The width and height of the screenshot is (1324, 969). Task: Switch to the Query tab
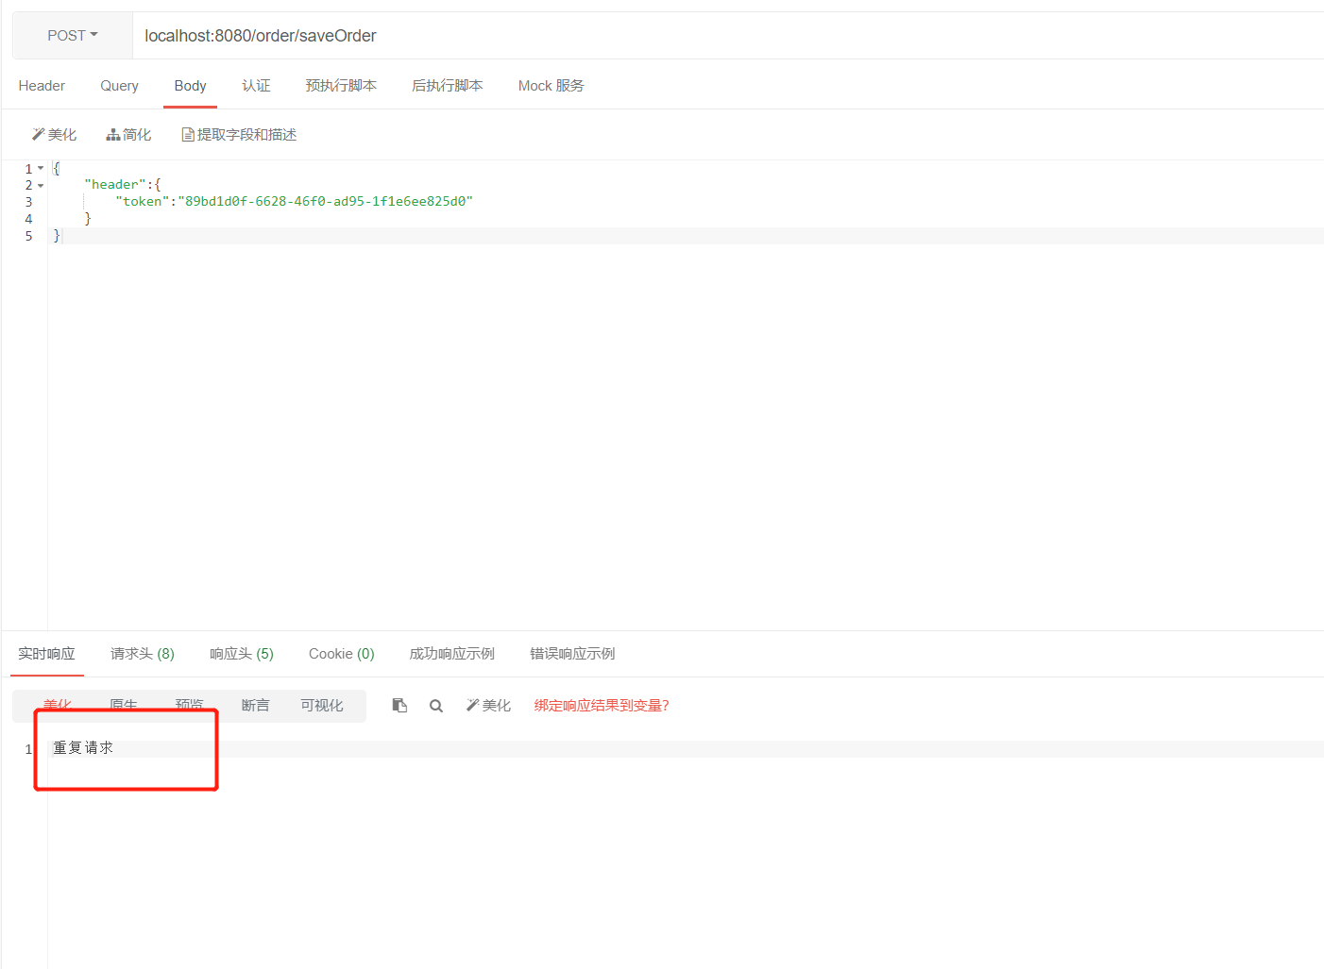[x=119, y=86]
